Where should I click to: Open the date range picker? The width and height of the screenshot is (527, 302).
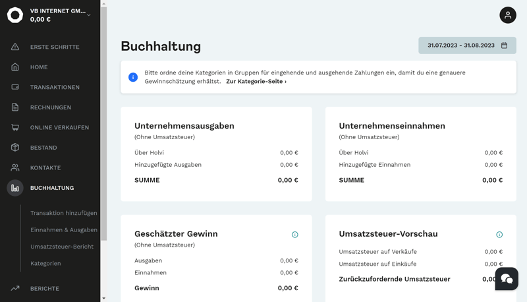tap(467, 45)
